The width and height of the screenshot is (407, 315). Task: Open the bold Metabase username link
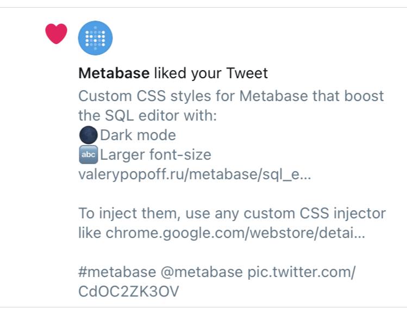114,73
